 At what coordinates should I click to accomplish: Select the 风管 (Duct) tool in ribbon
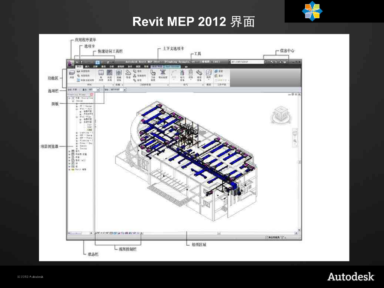pos(72,74)
